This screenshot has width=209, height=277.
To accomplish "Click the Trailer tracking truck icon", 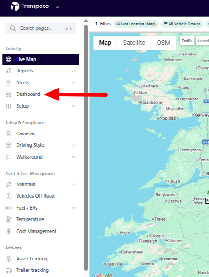I will click(8, 271).
